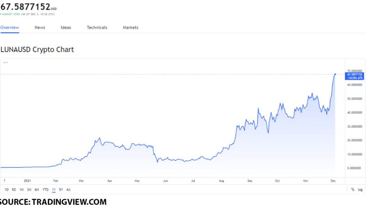366x209 pixels.
Task: Enable the 'log' scale mode
Action: [x=360, y=189]
